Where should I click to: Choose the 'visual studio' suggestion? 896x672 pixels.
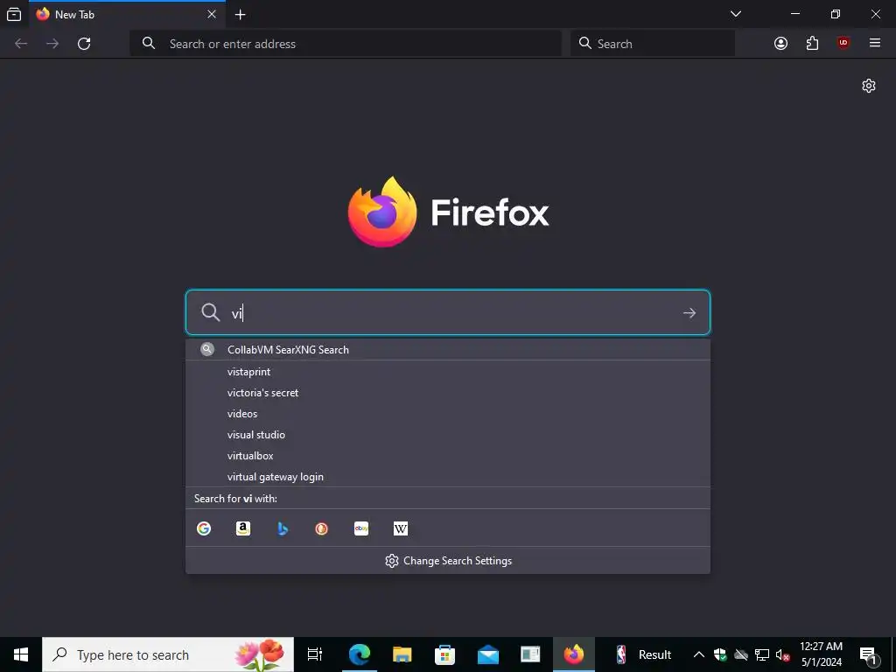point(448,435)
